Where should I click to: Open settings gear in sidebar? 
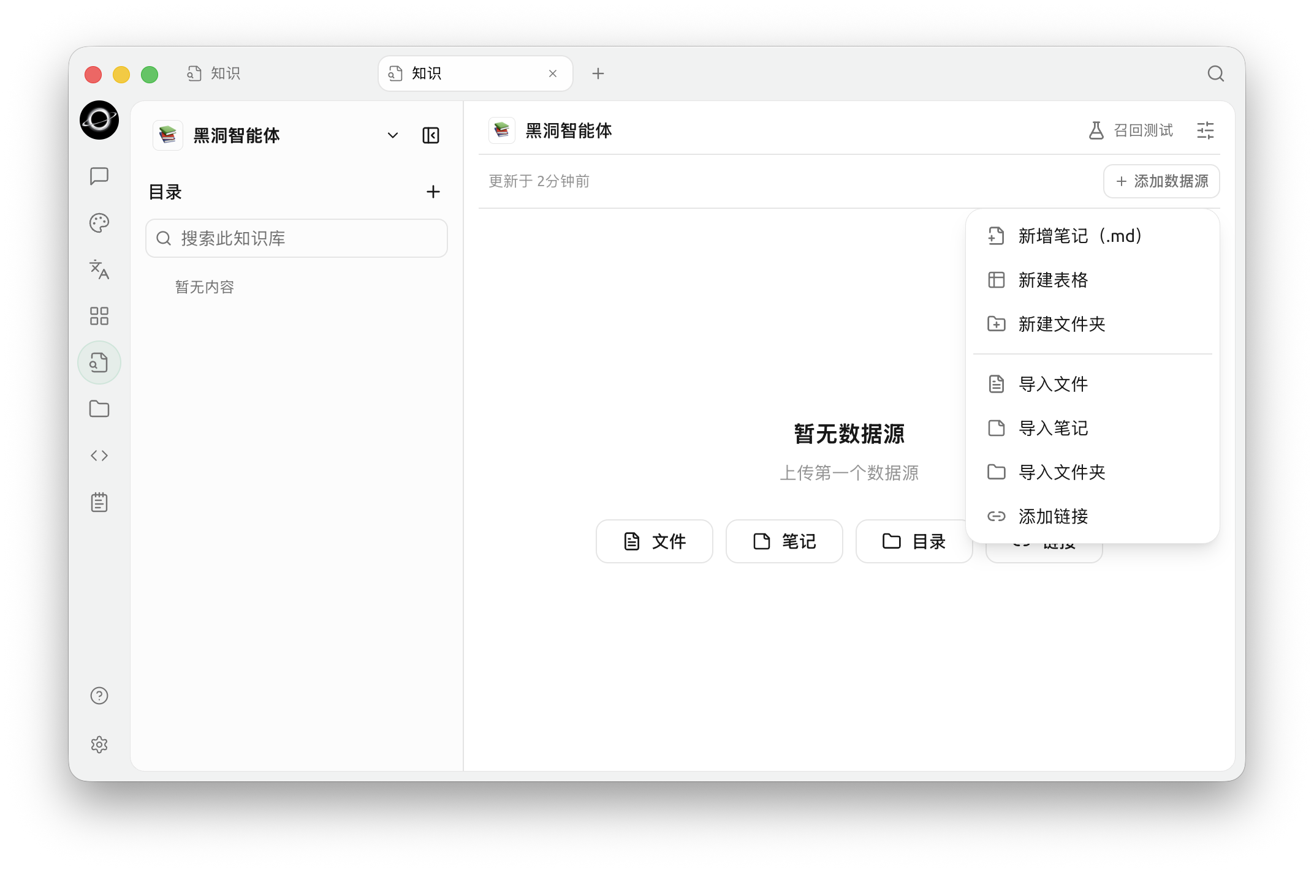[99, 745]
